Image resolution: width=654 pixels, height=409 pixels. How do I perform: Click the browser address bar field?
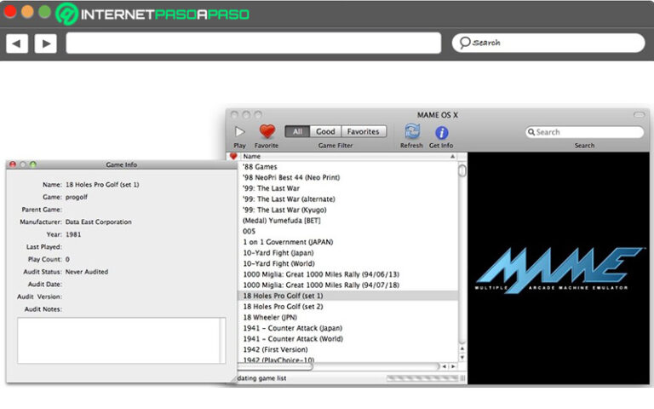pyautogui.click(x=253, y=43)
